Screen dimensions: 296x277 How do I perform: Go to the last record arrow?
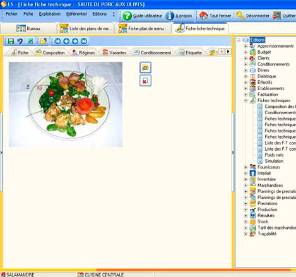pyautogui.click(x=84, y=41)
